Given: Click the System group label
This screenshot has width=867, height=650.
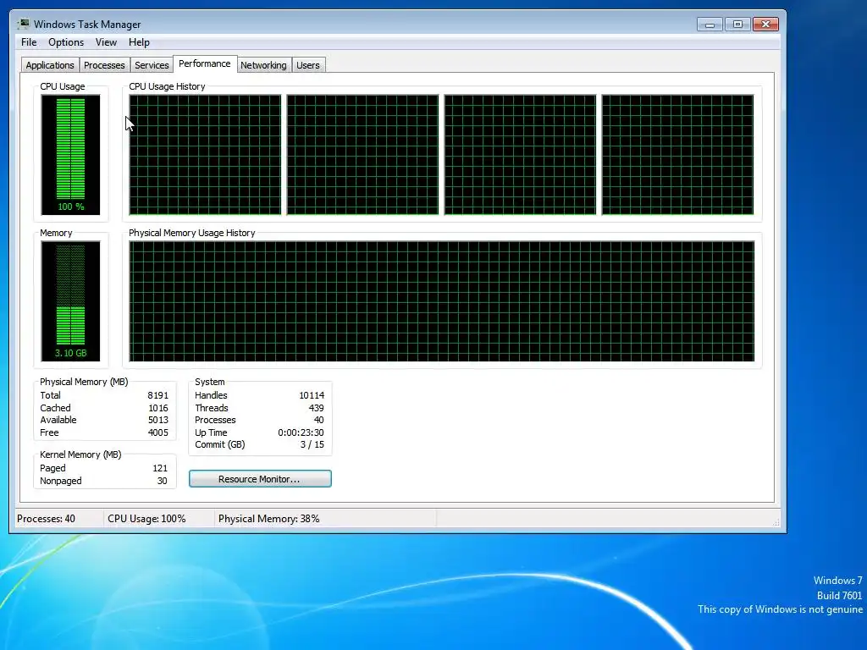Looking at the screenshot, I should click(210, 382).
